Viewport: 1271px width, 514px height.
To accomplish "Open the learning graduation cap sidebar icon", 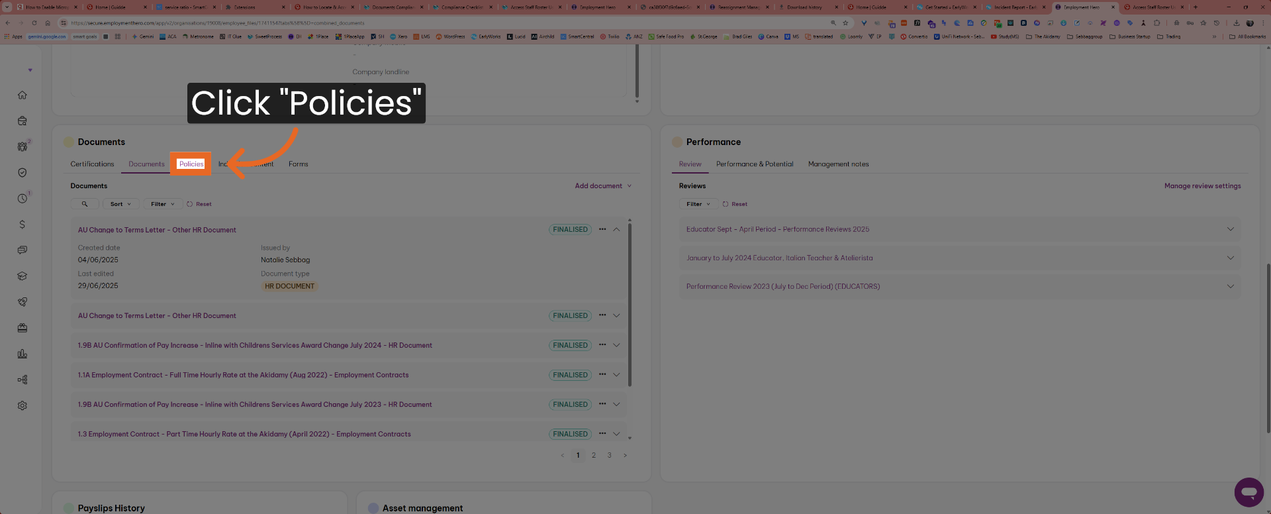I will (x=22, y=276).
